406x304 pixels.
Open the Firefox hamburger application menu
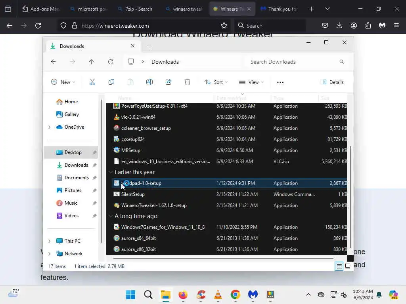click(x=396, y=26)
